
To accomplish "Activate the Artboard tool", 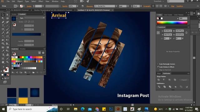I will coord(3,58).
